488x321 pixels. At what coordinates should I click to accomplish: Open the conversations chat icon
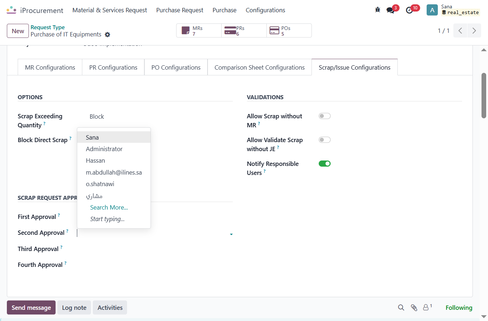point(391,10)
